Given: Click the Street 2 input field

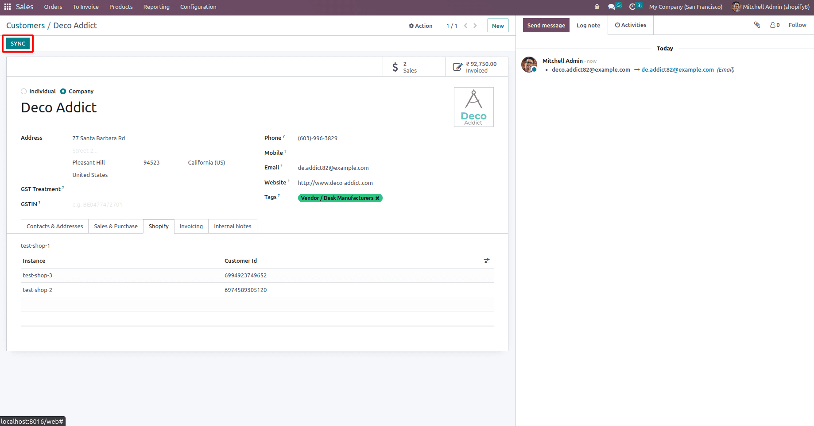Looking at the screenshot, I should [x=162, y=151].
